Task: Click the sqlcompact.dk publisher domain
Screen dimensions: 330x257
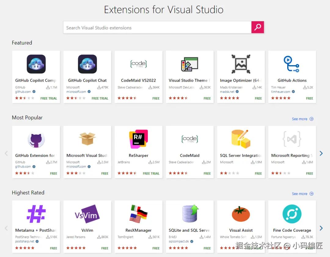Action: click(x=179, y=241)
